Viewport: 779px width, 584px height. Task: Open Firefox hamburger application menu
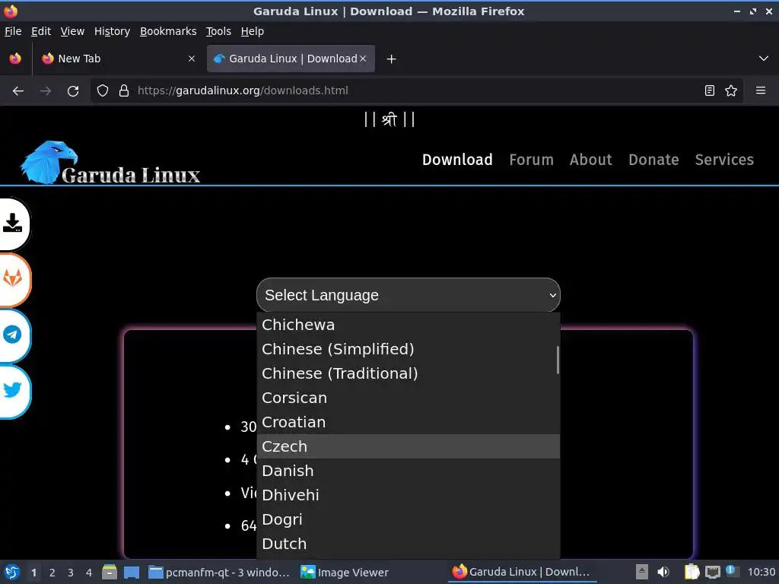761,91
